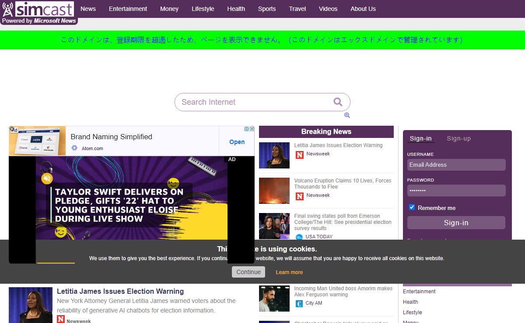Open Lifestyle in sidebar category list
The width and height of the screenshot is (525, 323).
click(x=413, y=313)
